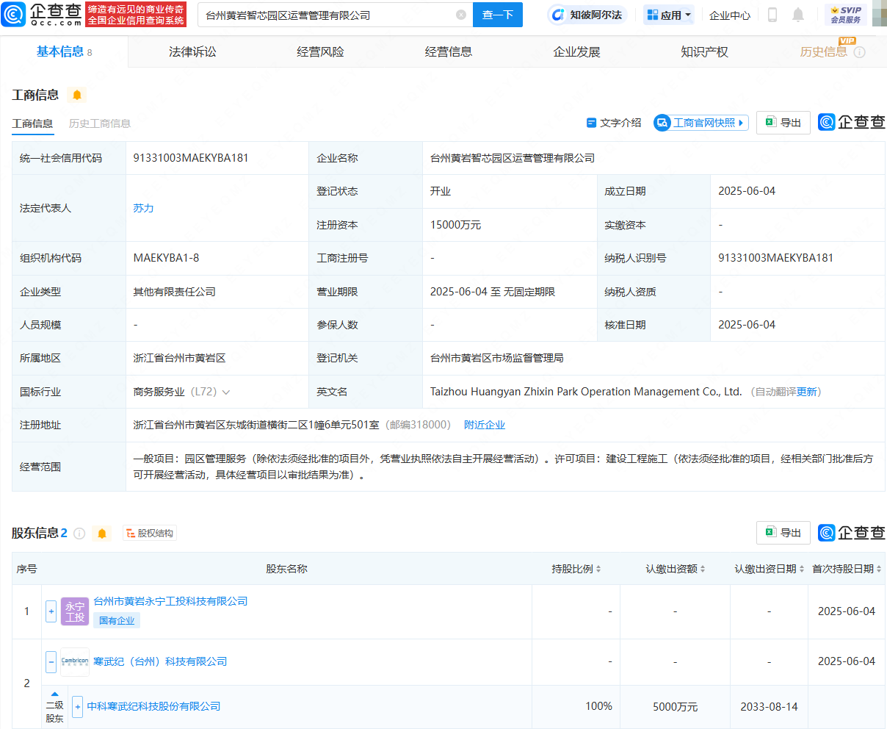887x729 pixels.
Task: Export shareholder info with 导出 button
Action: [783, 533]
